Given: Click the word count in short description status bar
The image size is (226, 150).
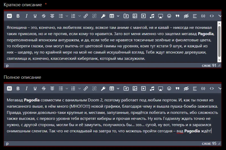Looking at the screenshot, I should [209, 65].
